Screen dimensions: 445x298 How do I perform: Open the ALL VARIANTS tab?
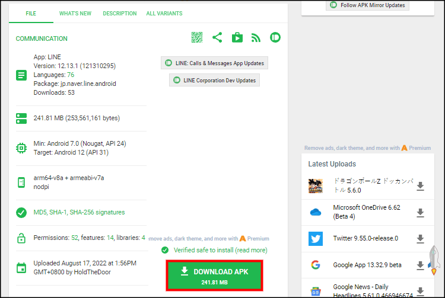[x=164, y=13]
